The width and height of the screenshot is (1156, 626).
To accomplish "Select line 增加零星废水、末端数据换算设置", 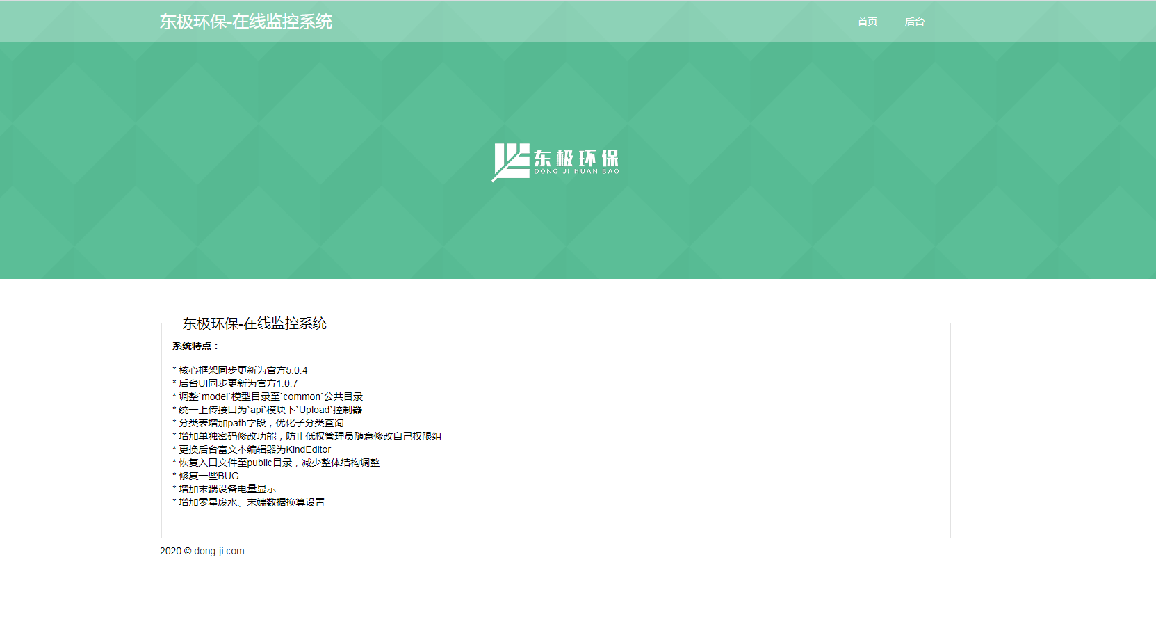I will click(x=249, y=502).
